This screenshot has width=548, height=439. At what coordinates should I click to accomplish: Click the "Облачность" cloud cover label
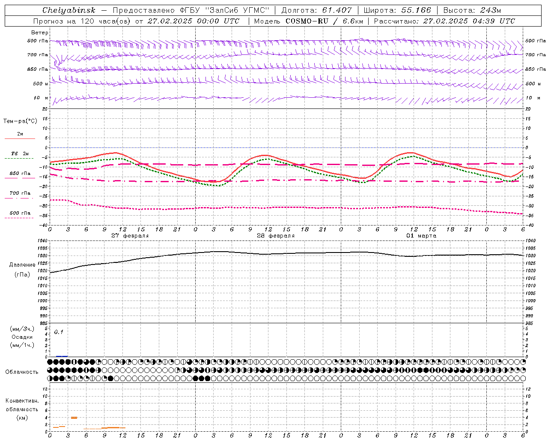click(22, 372)
